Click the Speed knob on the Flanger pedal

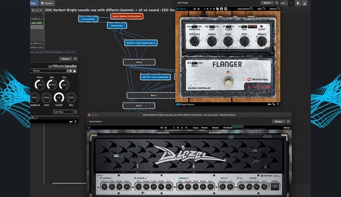[244, 41]
